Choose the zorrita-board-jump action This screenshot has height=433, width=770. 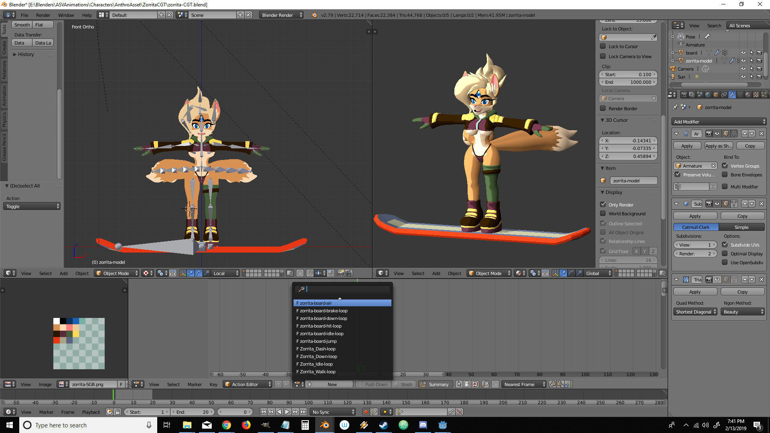(342, 341)
